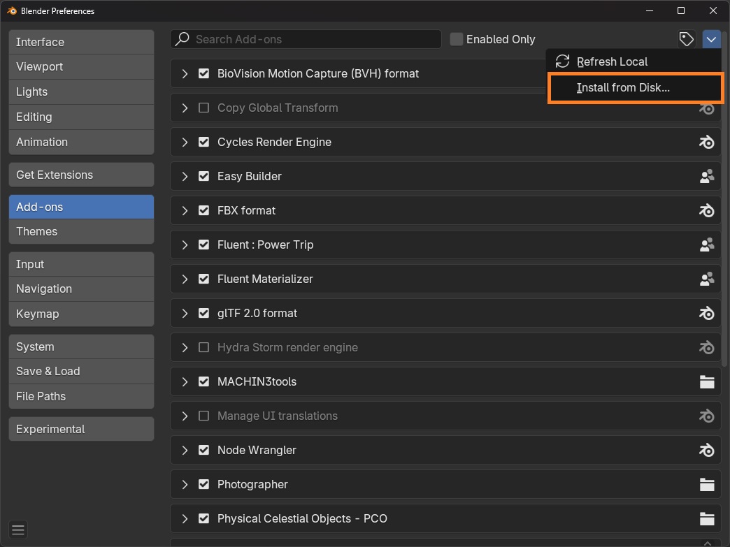Disable BioVision Motion Capture add-on checkbox
Viewport: 730px width, 547px height.
(x=203, y=73)
